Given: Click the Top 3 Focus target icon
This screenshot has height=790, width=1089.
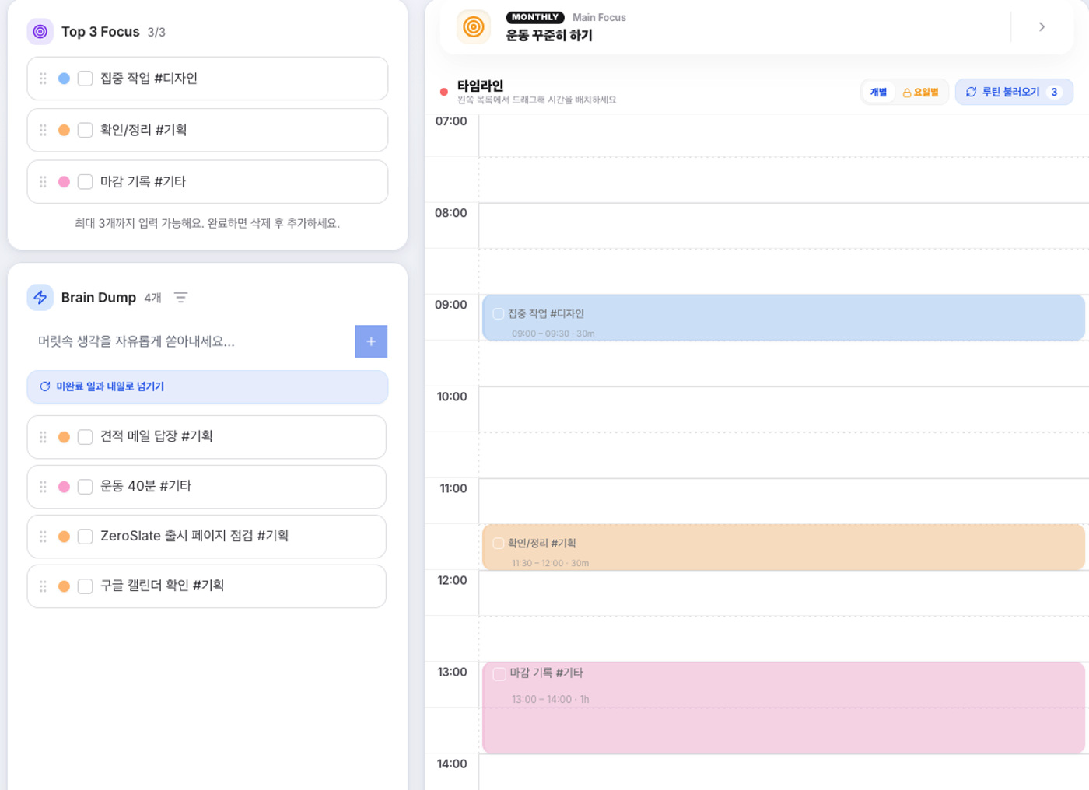Looking at the screenshot, I should coord(40,32).
